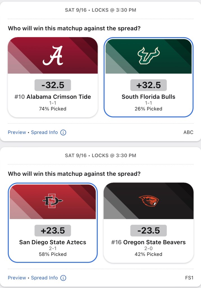Click the Alabama script A logo
The width and height of the screenshot is (201, 288).
[53, 56]
